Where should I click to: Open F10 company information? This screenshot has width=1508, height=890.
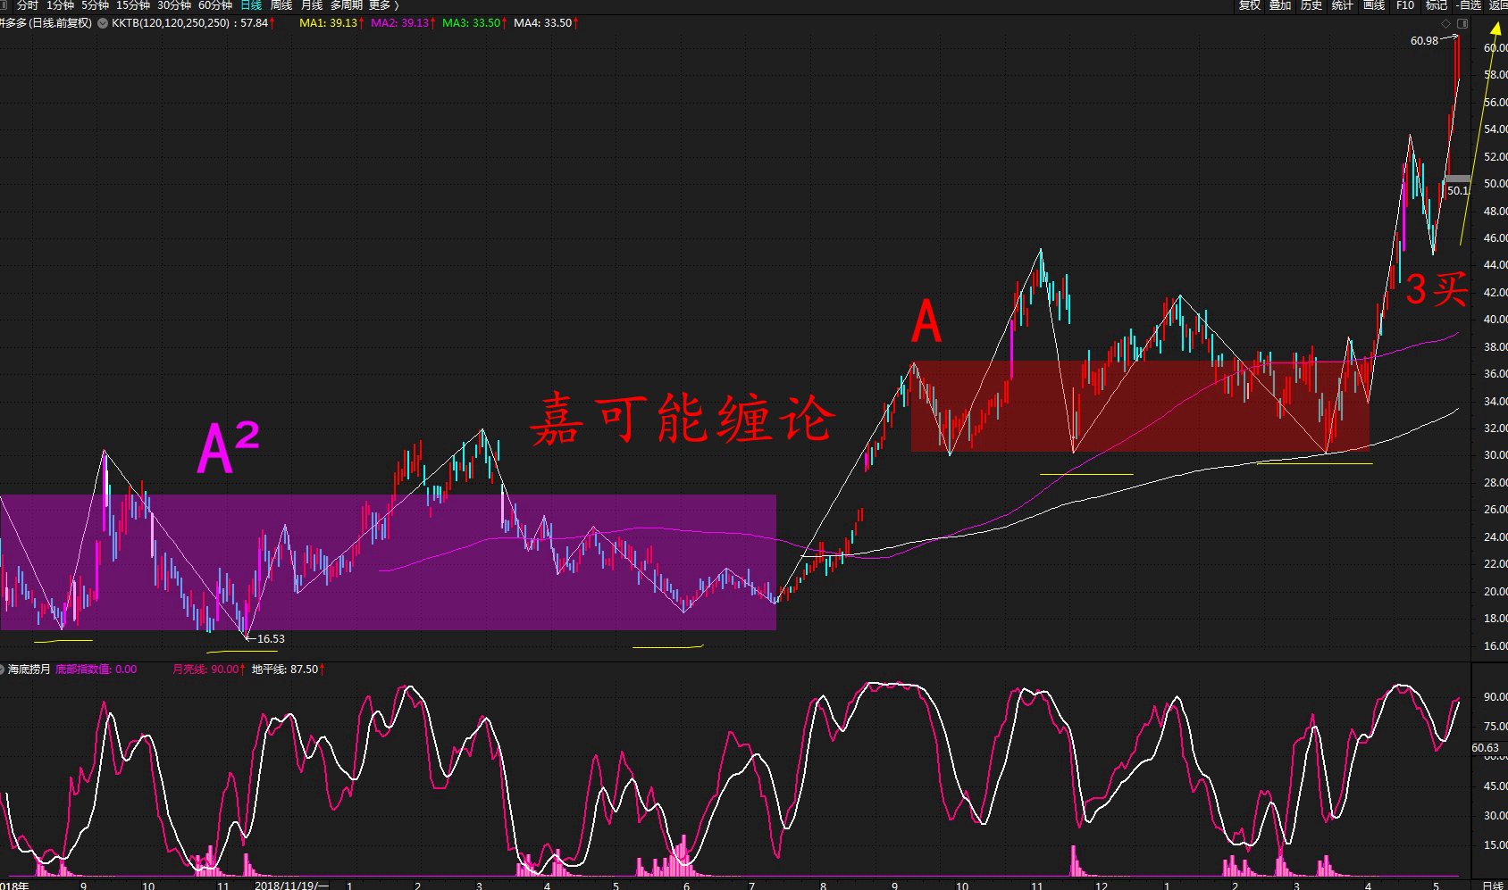pyautogui.click(x=1405, y=5)
